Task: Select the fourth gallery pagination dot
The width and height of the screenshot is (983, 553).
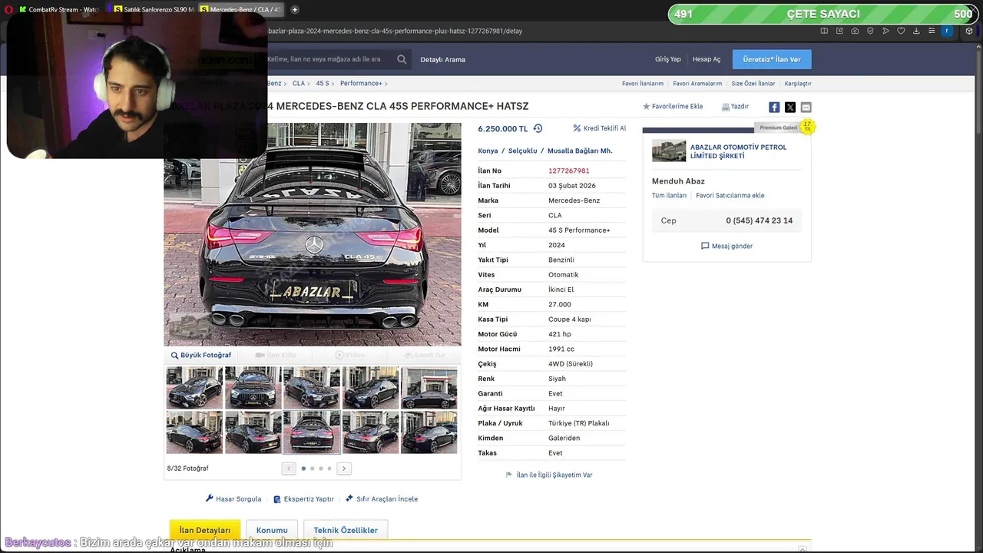Action: (329, 468)
